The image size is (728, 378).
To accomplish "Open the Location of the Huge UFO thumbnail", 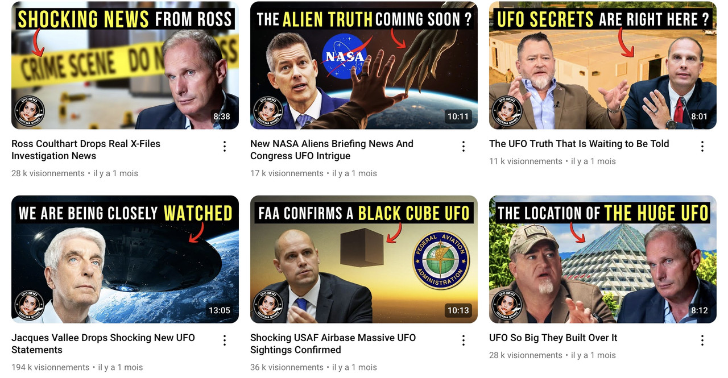I will [x=603, y=259].
